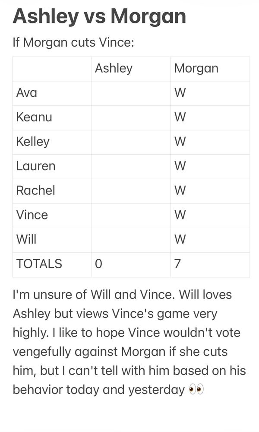259x432 pixels.
Task: Click the Keanu row name cell
Action: pos(52,118)
